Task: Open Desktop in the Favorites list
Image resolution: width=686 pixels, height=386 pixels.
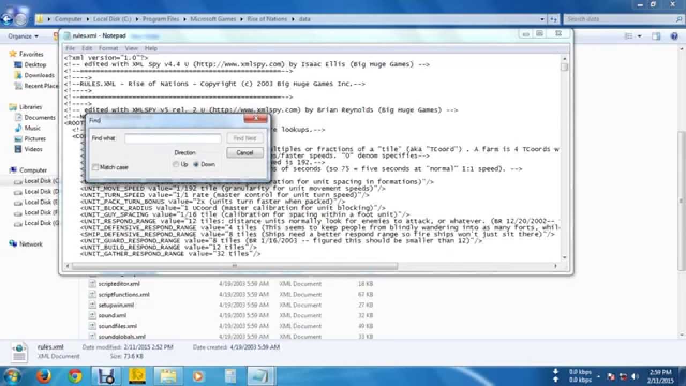Action: pos(35,65)
